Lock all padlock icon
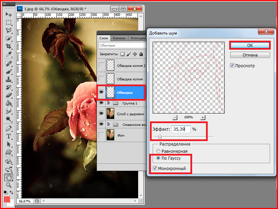Screen dimensions: 278x209 [x=141, y=54]
